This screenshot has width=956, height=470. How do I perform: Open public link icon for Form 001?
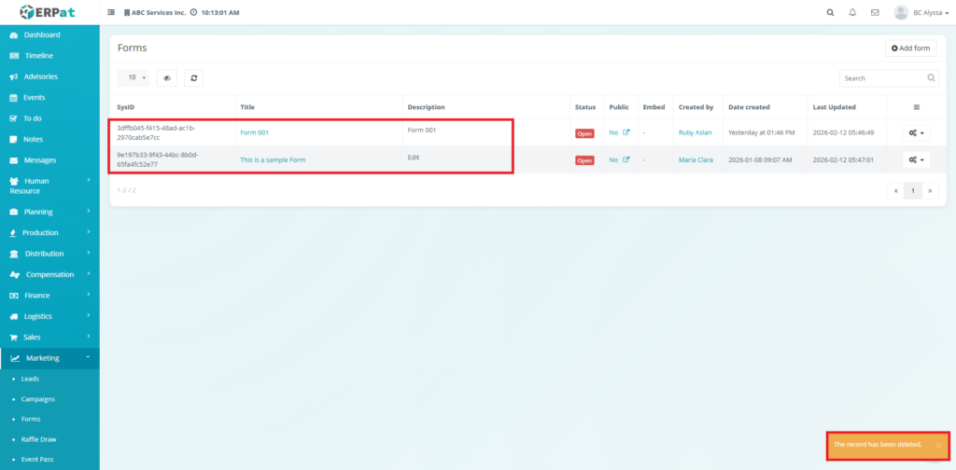pos(626,133)
